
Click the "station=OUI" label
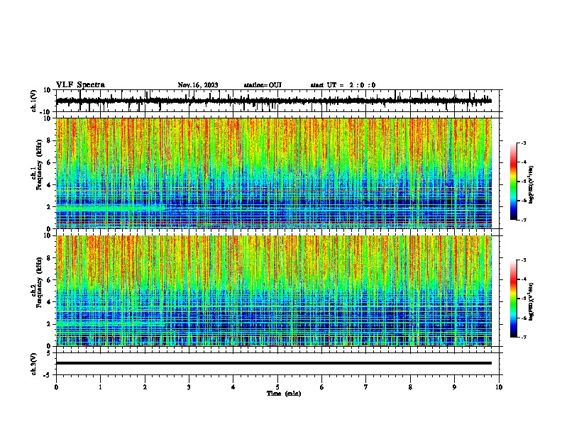click(x=263, y=85)
